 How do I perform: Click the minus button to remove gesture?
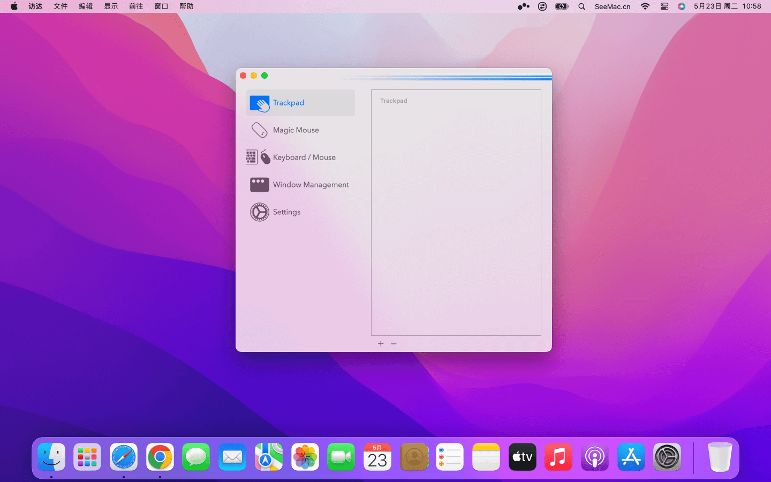(x=394, y=344)
